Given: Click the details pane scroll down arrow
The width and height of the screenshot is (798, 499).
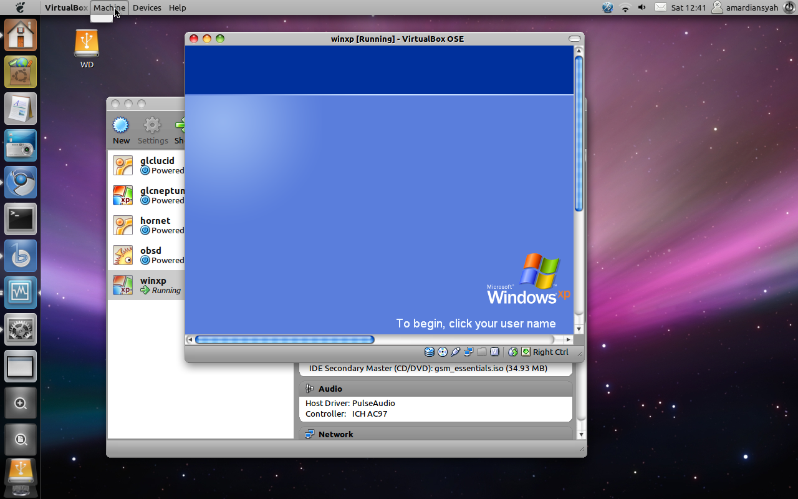Looking at the screenshot, I should pos(581,434).
